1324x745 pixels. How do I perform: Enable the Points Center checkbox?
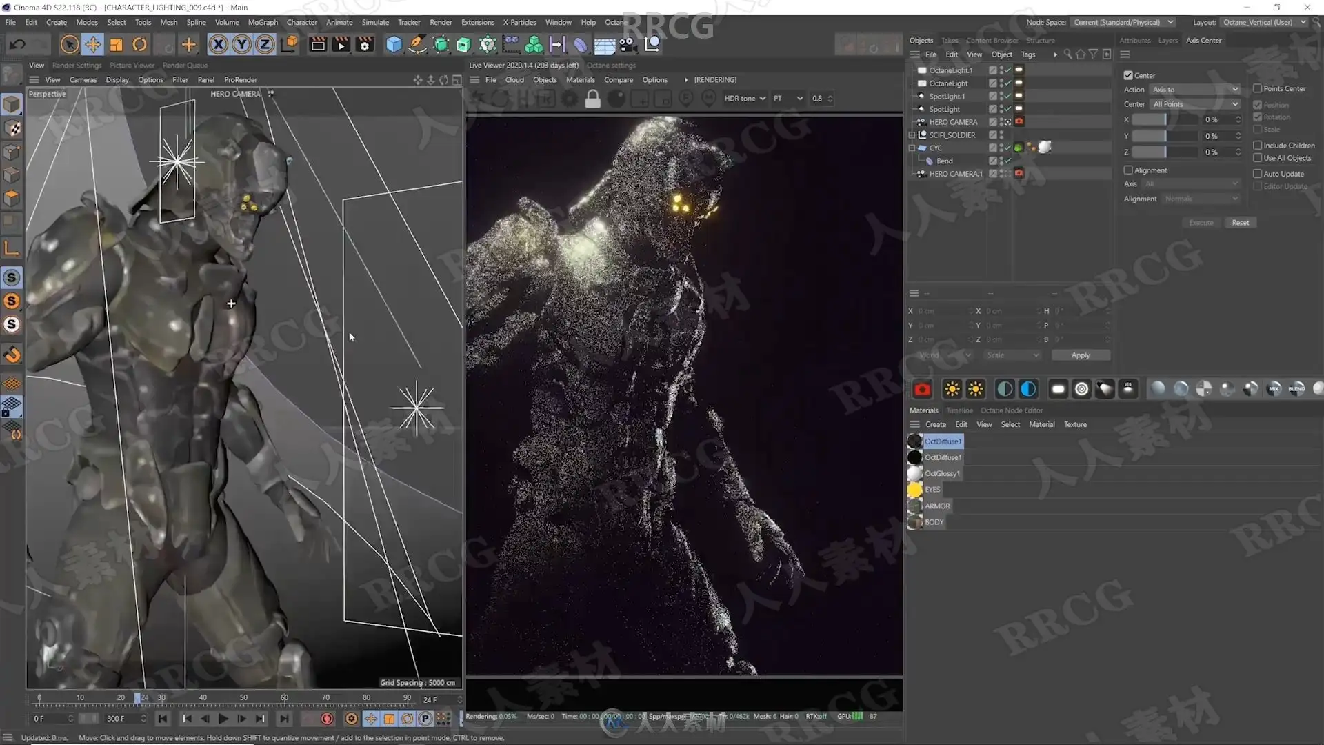pos(1257,88)
